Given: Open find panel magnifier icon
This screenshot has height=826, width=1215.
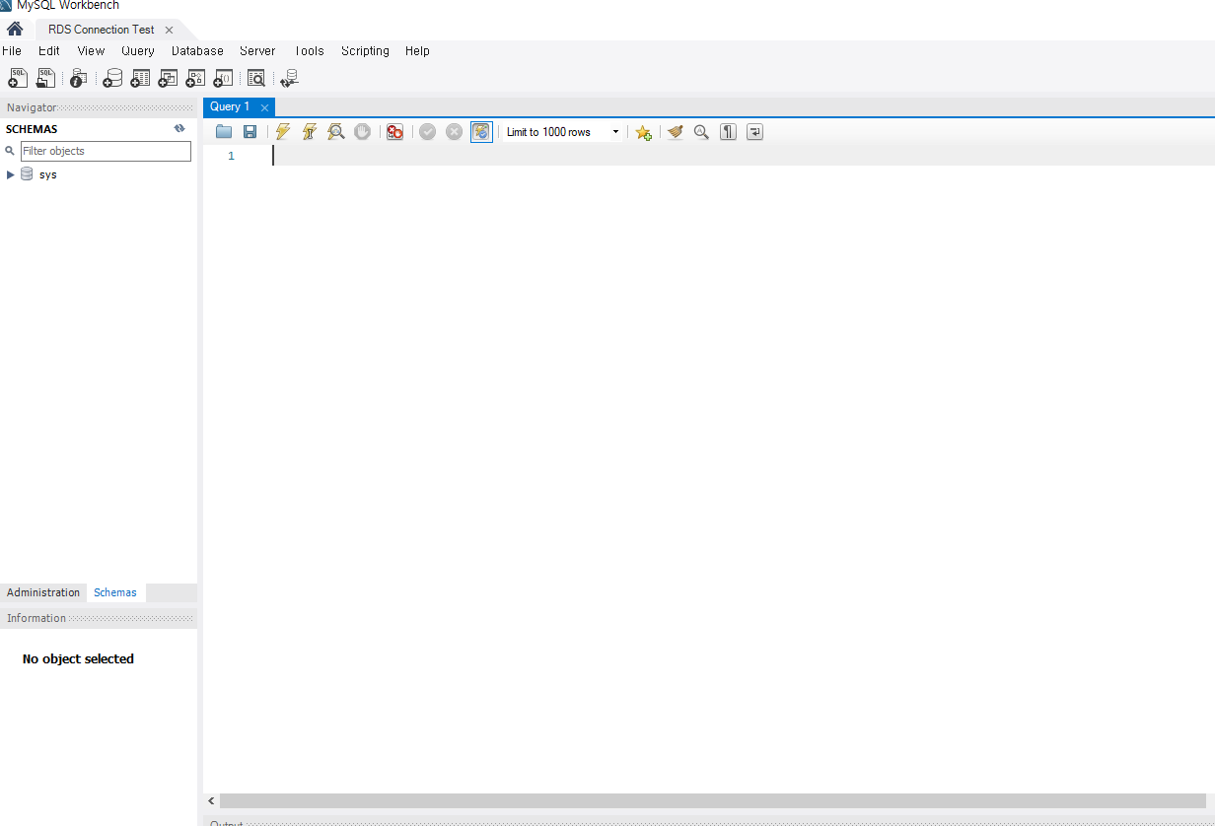Looking at the screenshot, I should [x=701, y=132].
